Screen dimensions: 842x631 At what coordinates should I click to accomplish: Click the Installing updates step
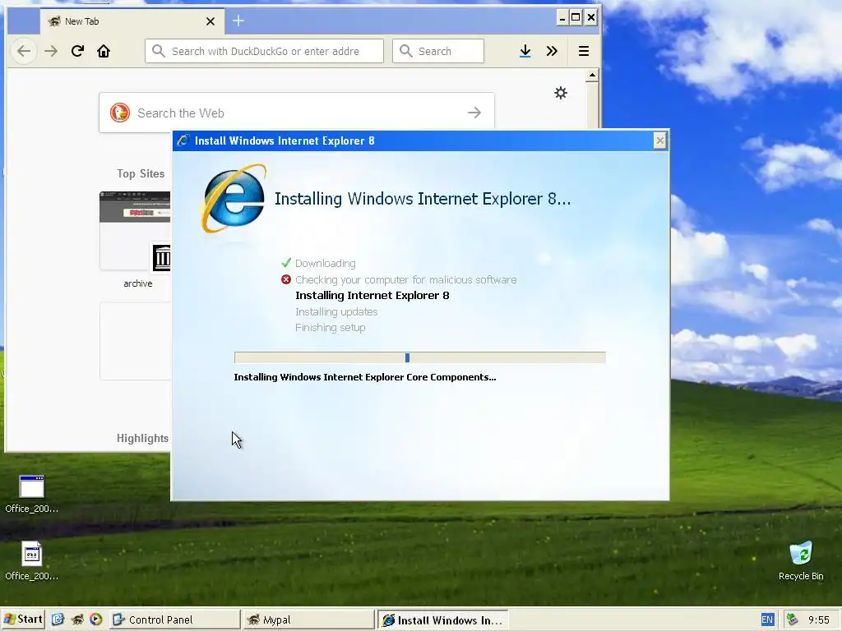336,311
